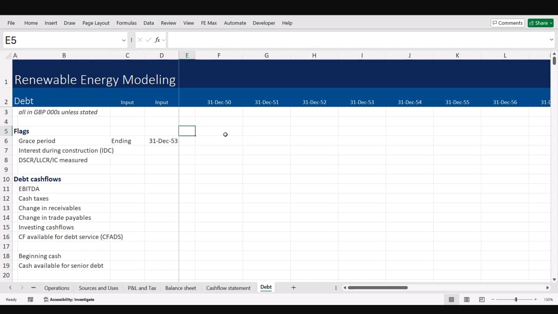Switch to Sources and Uses sheet tab
The image size is (558, 314).
99,288
